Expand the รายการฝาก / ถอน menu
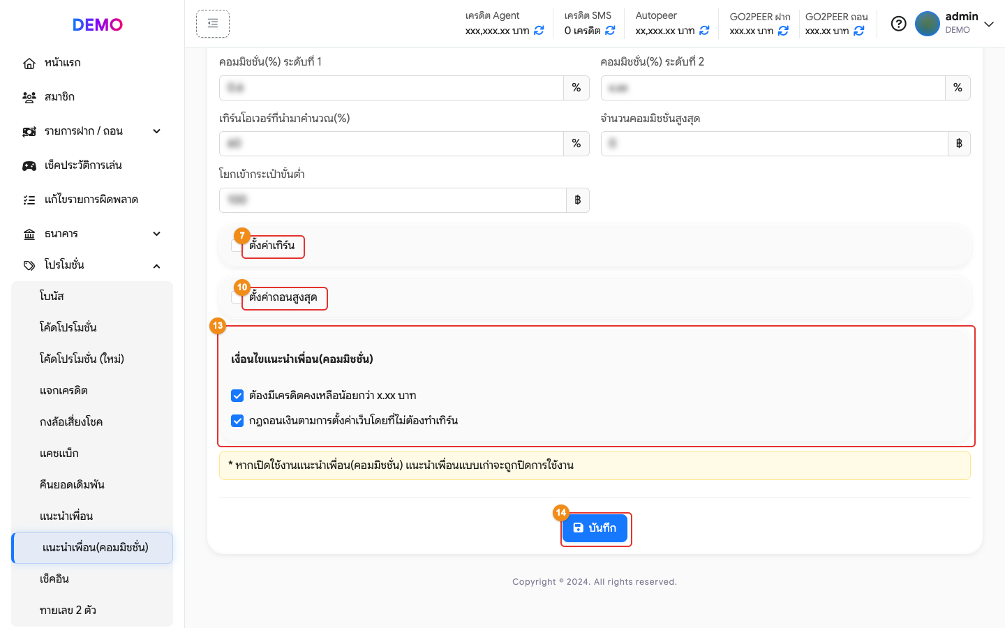The height and width of the screenshot is (628, 1005). coord(92,131)
